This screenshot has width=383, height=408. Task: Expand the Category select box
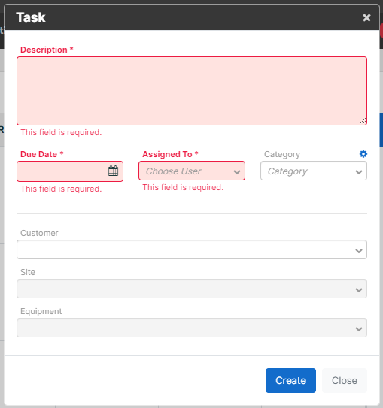314,171
